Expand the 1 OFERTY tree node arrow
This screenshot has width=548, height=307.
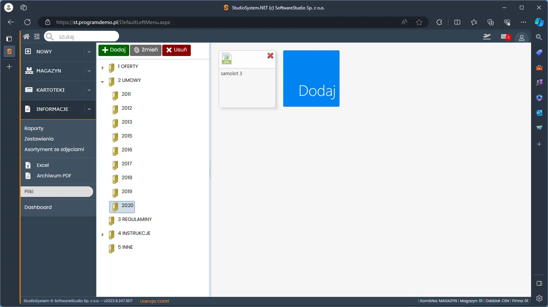103,68
